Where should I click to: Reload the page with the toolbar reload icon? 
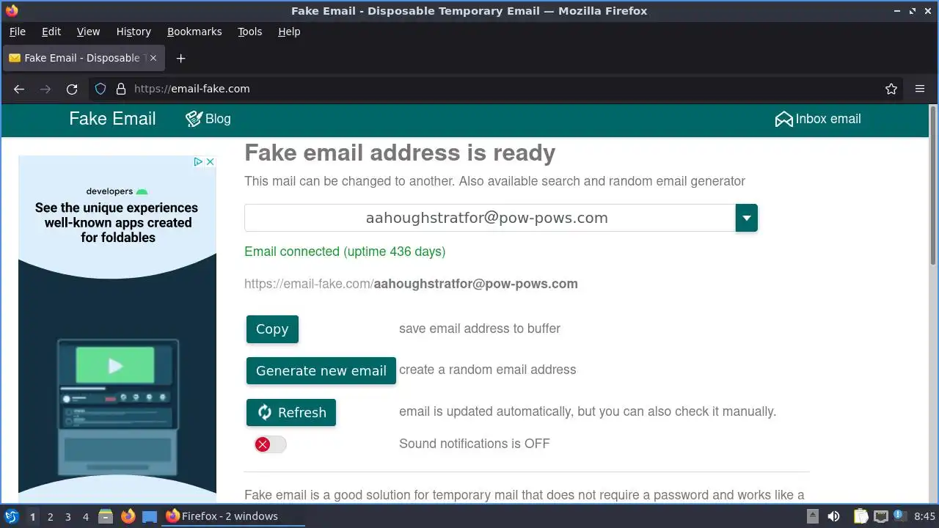tap(72, 89)
